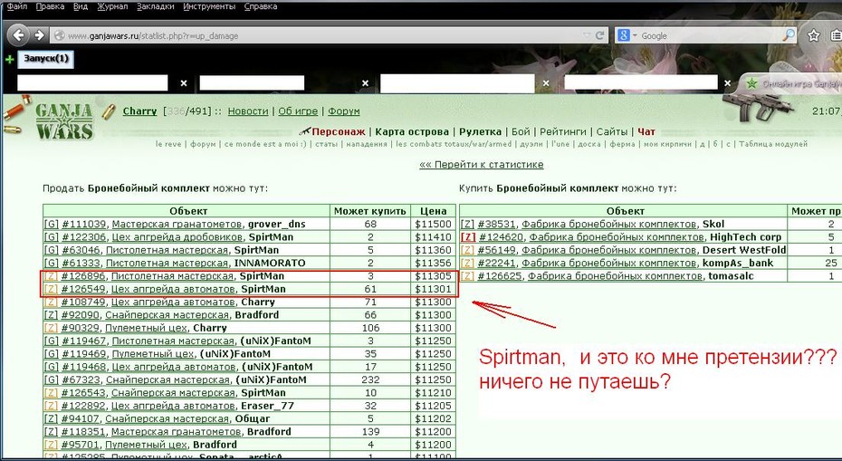
Task: Reload the page with the refresh icon
Action: (600, 35)
